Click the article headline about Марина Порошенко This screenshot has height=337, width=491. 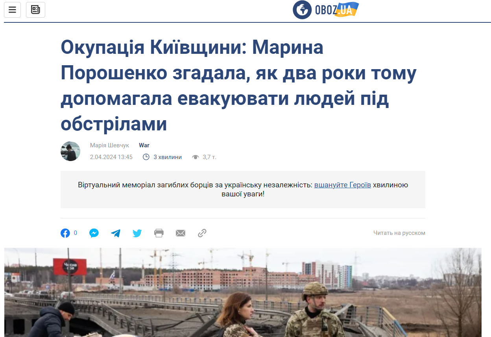238,86
